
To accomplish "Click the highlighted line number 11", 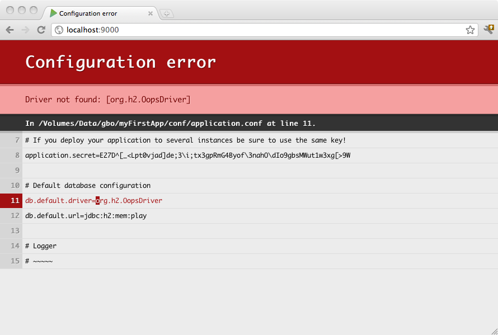I will pos(15,201).
